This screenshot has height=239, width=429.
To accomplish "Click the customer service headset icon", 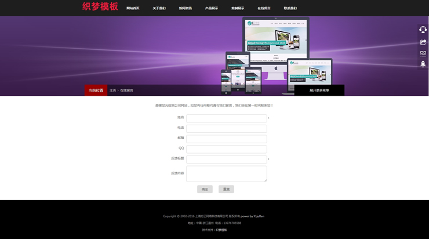I will (423, 30).
